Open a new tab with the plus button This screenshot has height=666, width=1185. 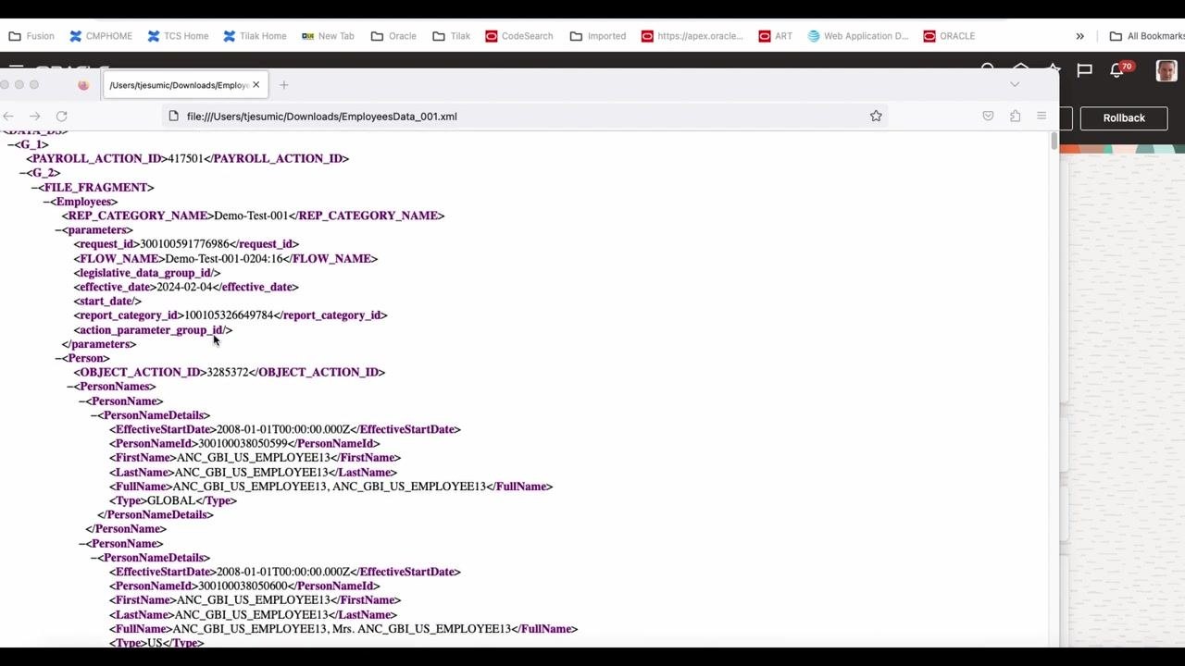click(284, 85)
